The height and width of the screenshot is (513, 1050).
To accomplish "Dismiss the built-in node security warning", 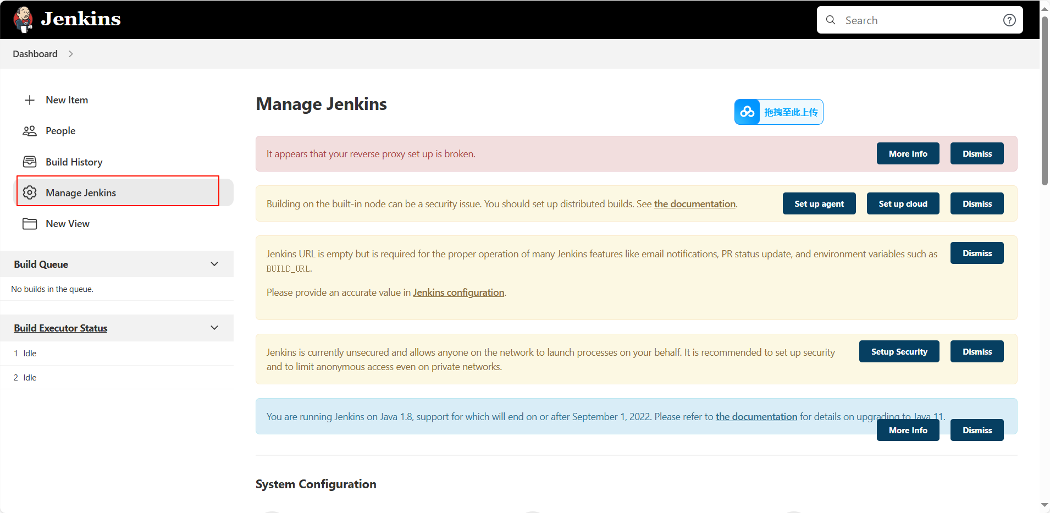I will [x=977, y=203].
